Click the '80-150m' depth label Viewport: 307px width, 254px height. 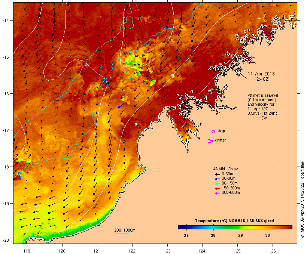pos(230,183)
